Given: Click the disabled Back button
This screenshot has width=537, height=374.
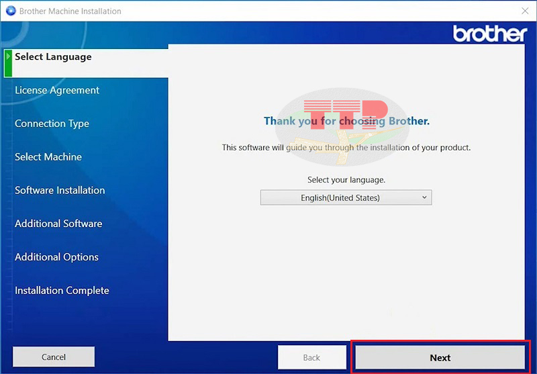Looking at the screenshot, I should tap(311, 357).
